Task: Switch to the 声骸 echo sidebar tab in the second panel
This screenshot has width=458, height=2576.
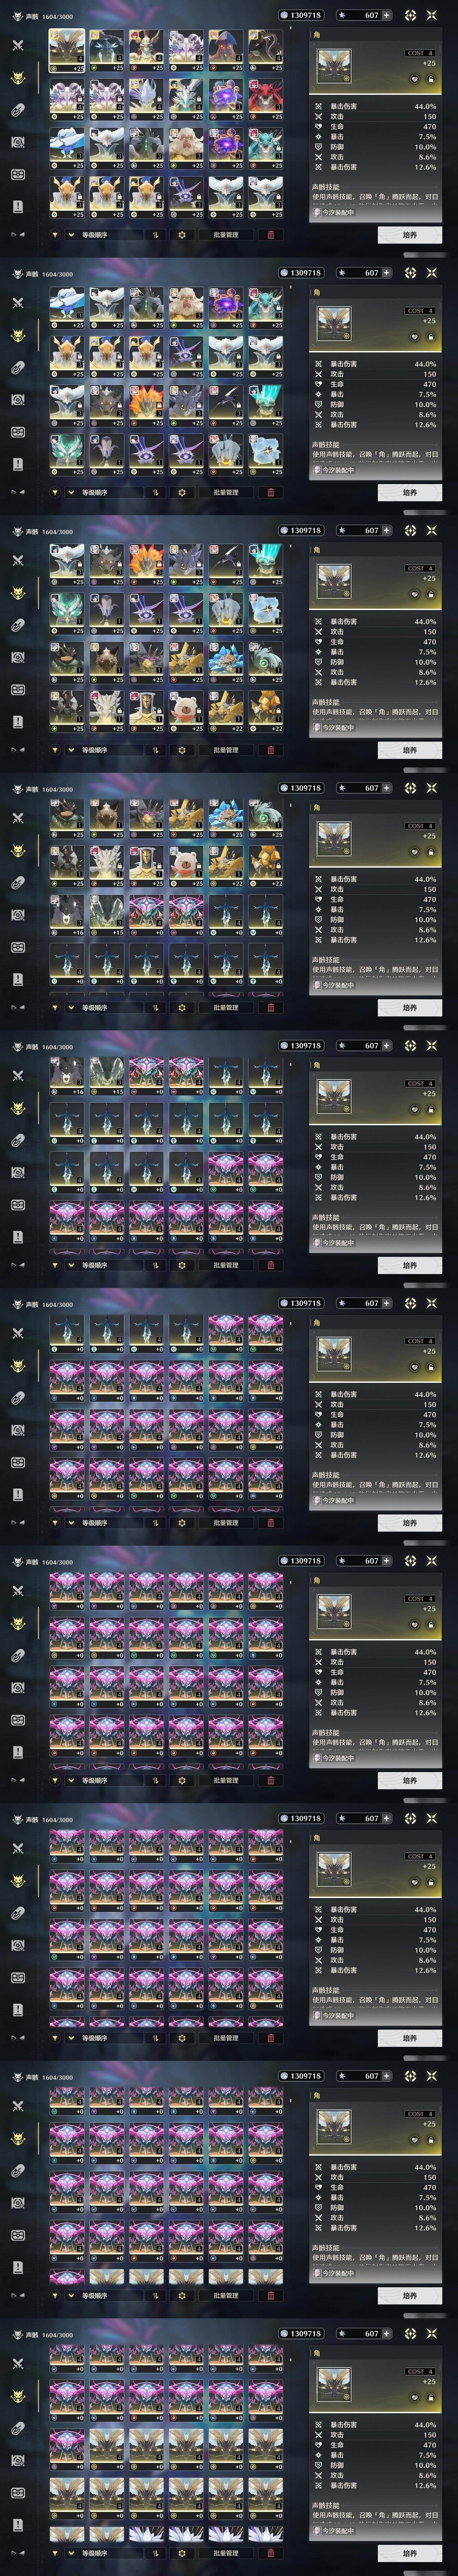Action: pos(17,335)
